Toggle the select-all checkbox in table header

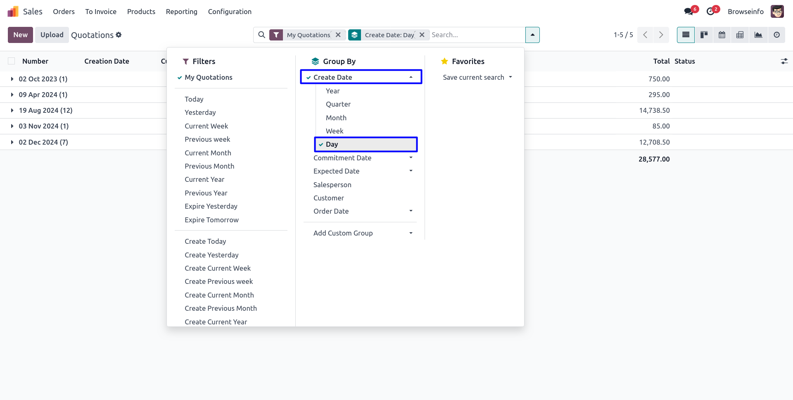12,61
